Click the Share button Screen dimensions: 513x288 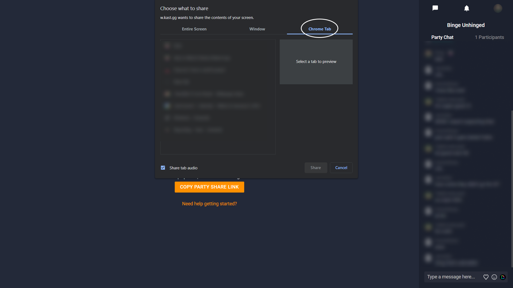point(316,167)
